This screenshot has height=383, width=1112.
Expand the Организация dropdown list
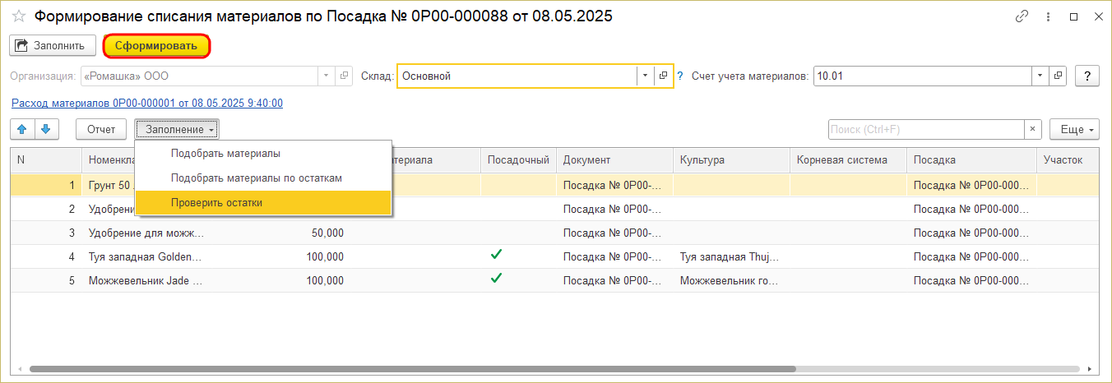point(327,76)
